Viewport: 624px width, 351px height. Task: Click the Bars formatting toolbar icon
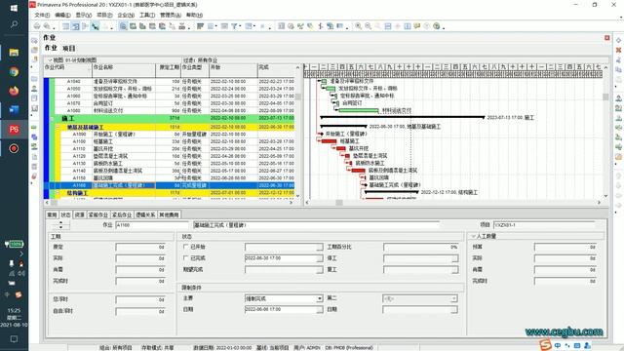[x=200, y=26]
